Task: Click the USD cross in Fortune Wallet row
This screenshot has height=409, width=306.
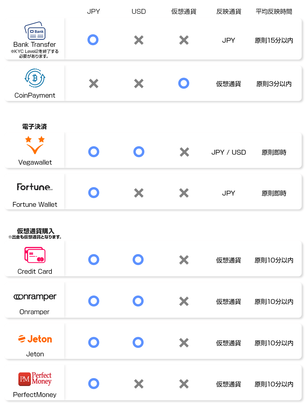Action: click(139, 193)
